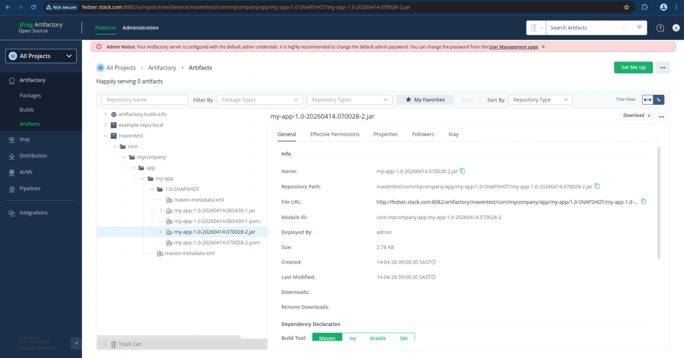The width and height of the screenshot is (684, 358).
Task: Copy the Repository Path using its copy icon
Action: coord(597,186)
